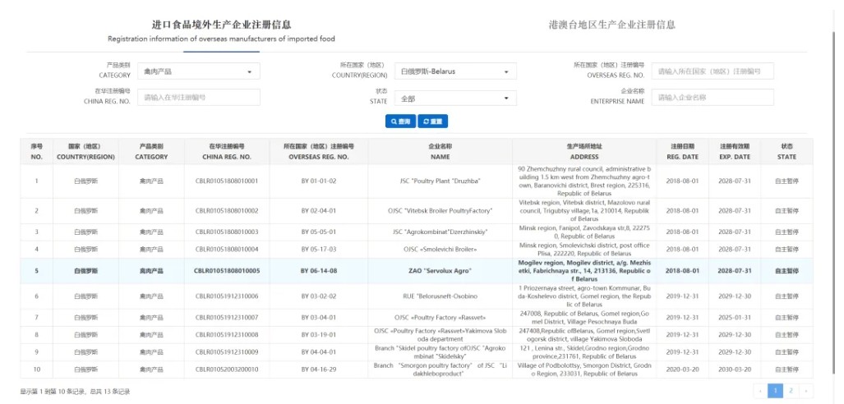This screenshot has width=844, height=404.
Task: Click the CHINA REG. NO. input field
Action: tap(199, 98)
